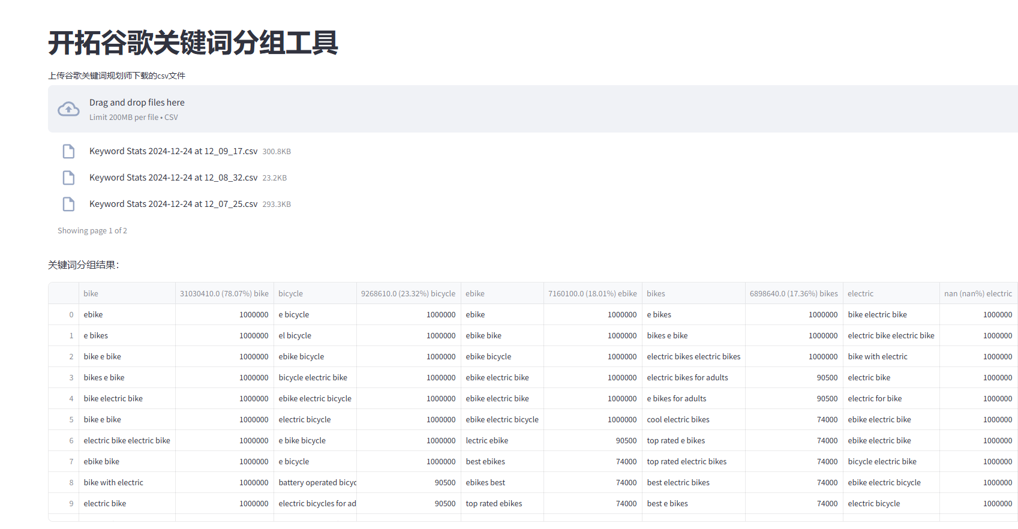Click the '31030410.0 (78.07%) bike' column header
The height and width of the screenshot is (529, 1018).
pos(224,293)
